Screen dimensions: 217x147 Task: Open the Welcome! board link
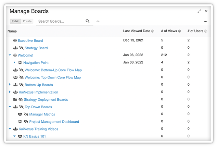[25, 55]
